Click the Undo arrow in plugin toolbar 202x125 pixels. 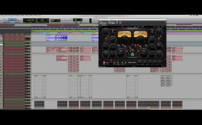pos(122,27)
